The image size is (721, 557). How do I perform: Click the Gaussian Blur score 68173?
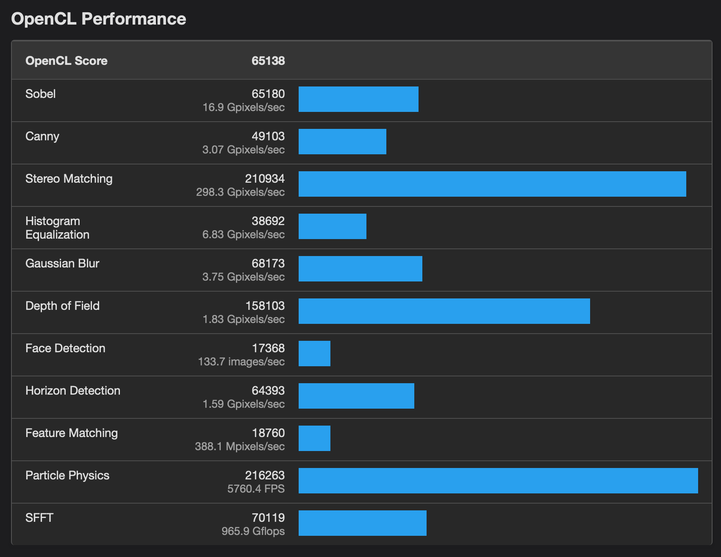pyautogui.click(x=268, y=263)
